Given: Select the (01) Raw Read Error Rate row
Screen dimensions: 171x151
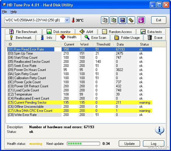Looking at the screenshot, I should [80, 49].
